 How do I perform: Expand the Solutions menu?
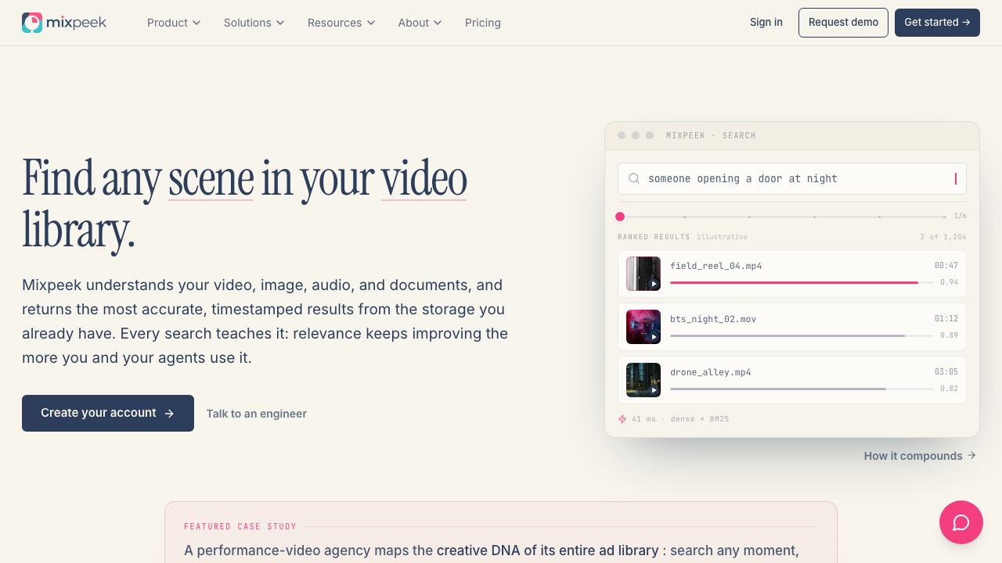coord(254,23)
